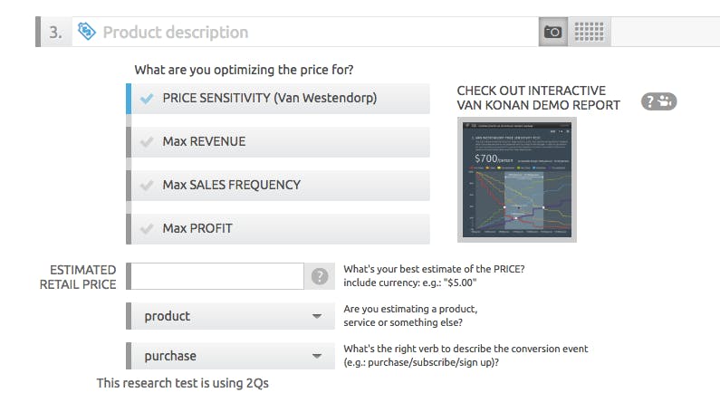
Task: Click the PRICE SENSITIVITY (Van Westendorp) label
Action: pyautogui.click(x=269, y=98)
